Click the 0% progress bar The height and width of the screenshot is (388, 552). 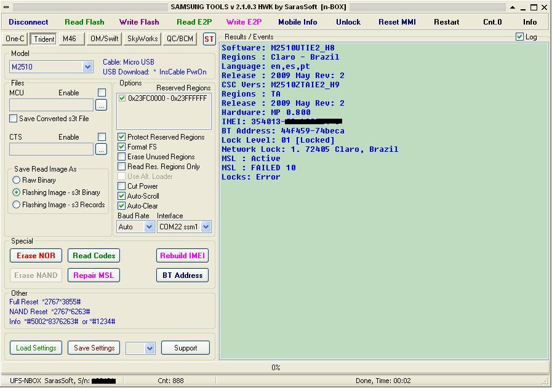pyautogui.click(x=276, y=368)
